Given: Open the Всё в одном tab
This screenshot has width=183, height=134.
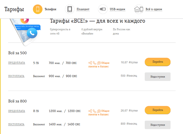Looking at the screenshot, I should tap(154, 9).
